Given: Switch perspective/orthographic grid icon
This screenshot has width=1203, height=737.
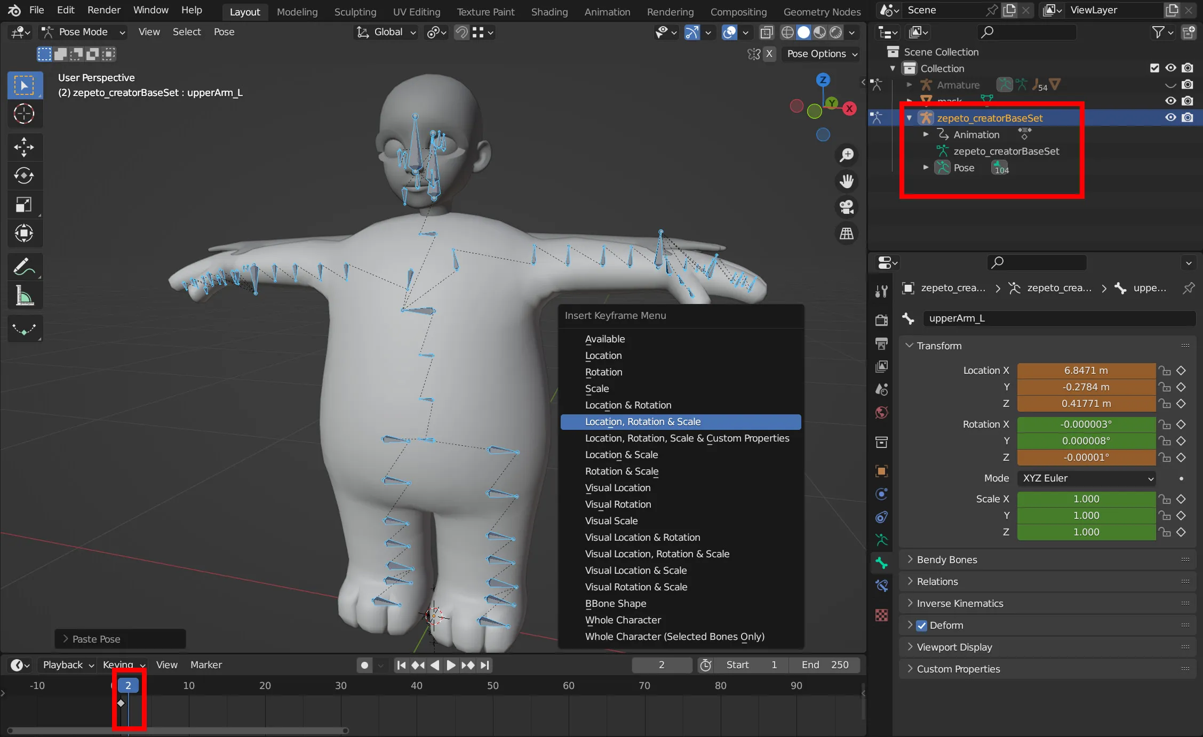Looking at the screenshot, I should click(x=847, y=233).
